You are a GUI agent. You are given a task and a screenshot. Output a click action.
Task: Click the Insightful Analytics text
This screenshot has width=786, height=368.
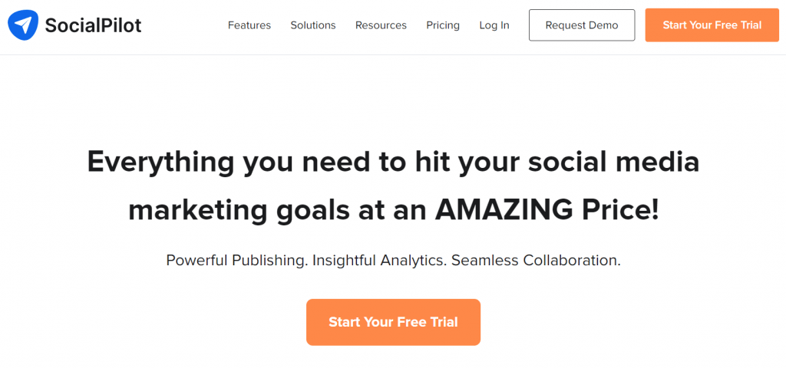[x=379, y=261]
